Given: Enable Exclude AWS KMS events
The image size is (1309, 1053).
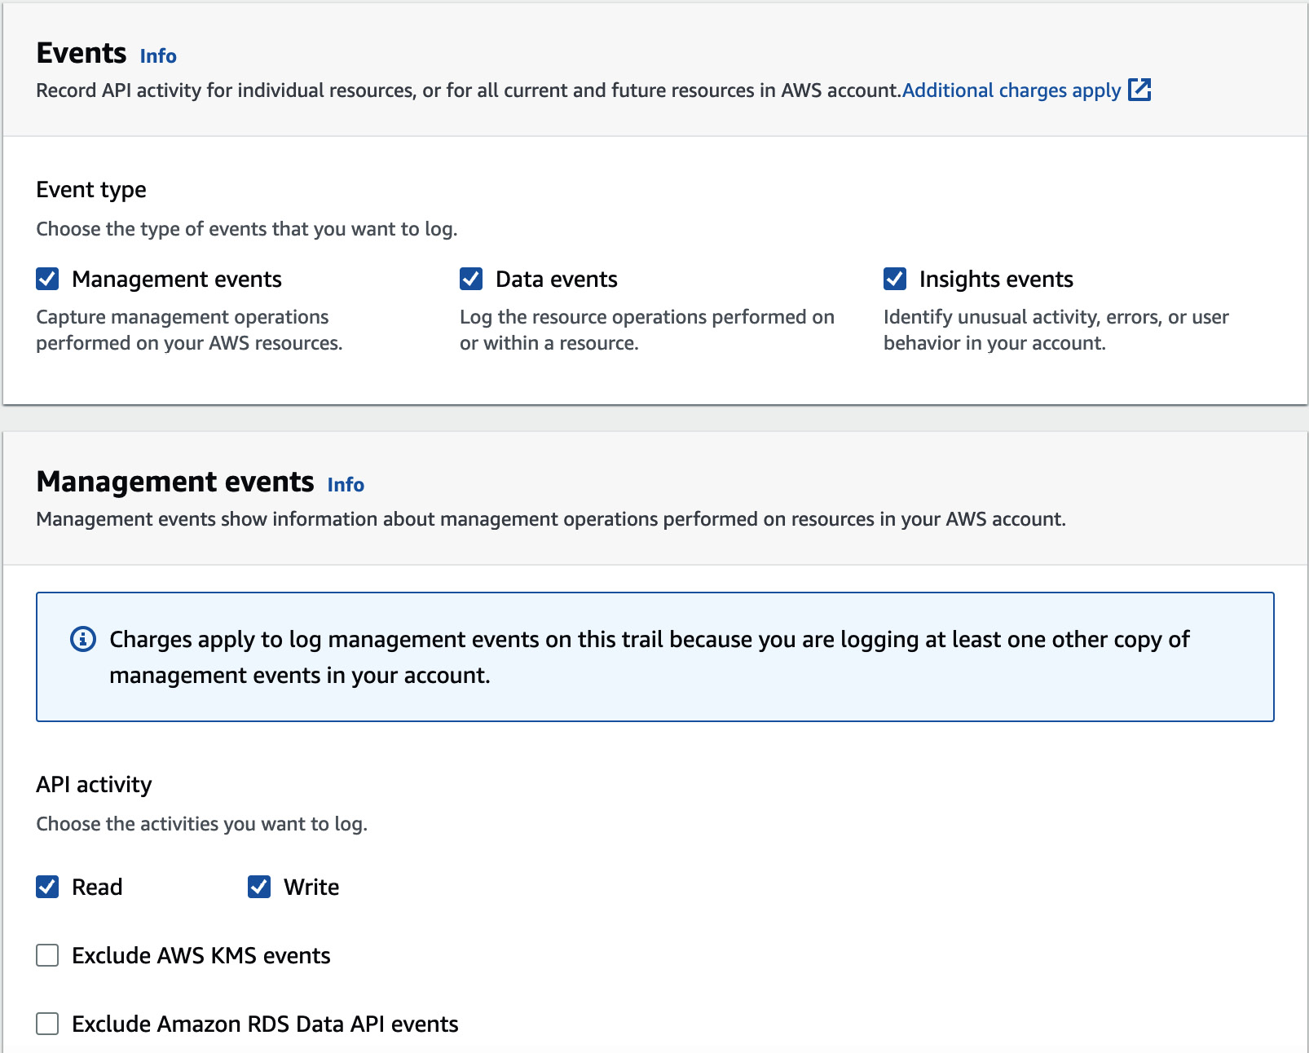Looking at the screenshot, I should pos(47,955).
